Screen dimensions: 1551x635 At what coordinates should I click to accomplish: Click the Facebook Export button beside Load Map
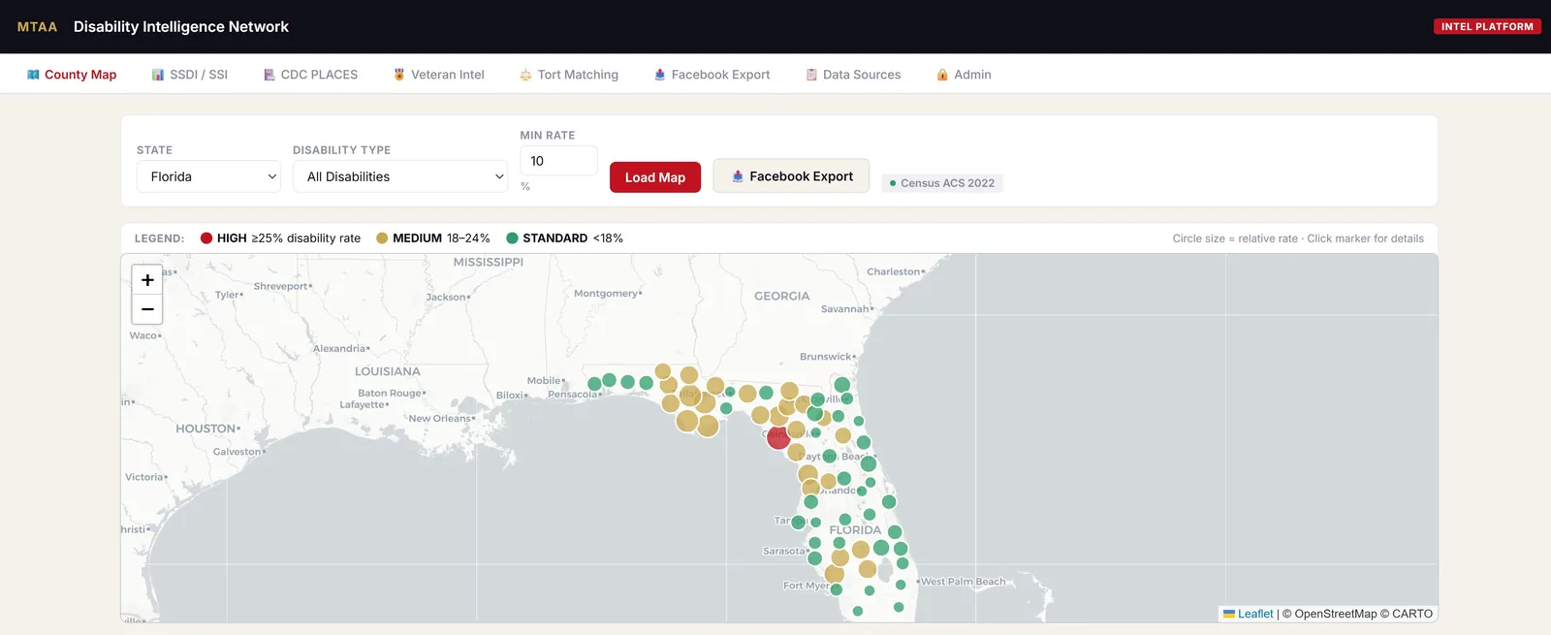click(791, 176)
